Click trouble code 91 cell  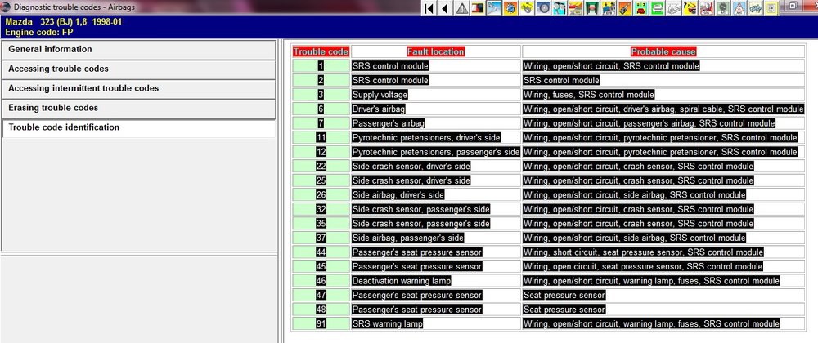click(321, 323)
